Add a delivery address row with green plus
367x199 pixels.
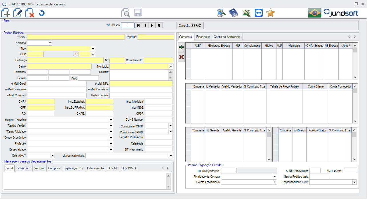coord(181,47)
